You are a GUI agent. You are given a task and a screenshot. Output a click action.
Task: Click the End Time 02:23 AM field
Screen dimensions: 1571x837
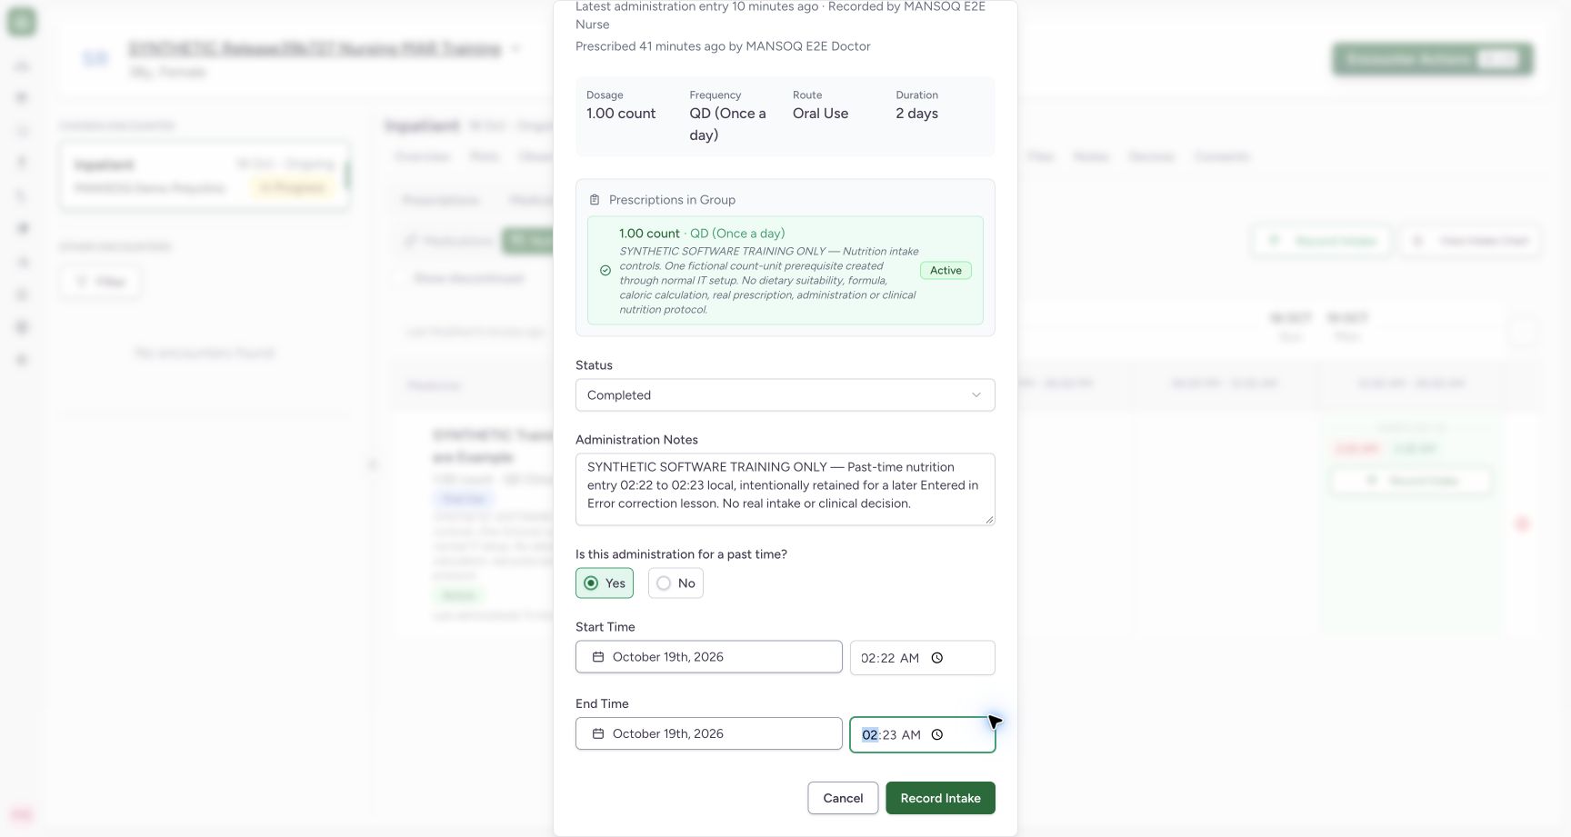point(923,735)
